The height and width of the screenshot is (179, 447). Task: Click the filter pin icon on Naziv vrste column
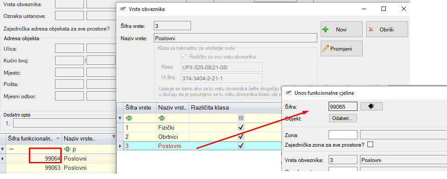[x=114, y=137]
